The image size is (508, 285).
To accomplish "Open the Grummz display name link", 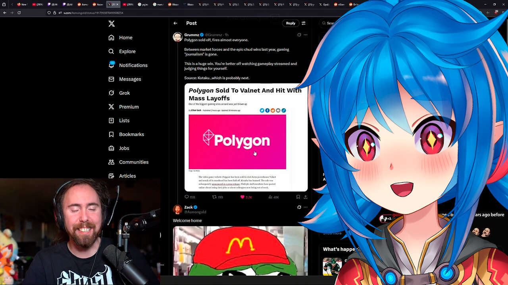I will pyautogui.click(x=192, y=35).
